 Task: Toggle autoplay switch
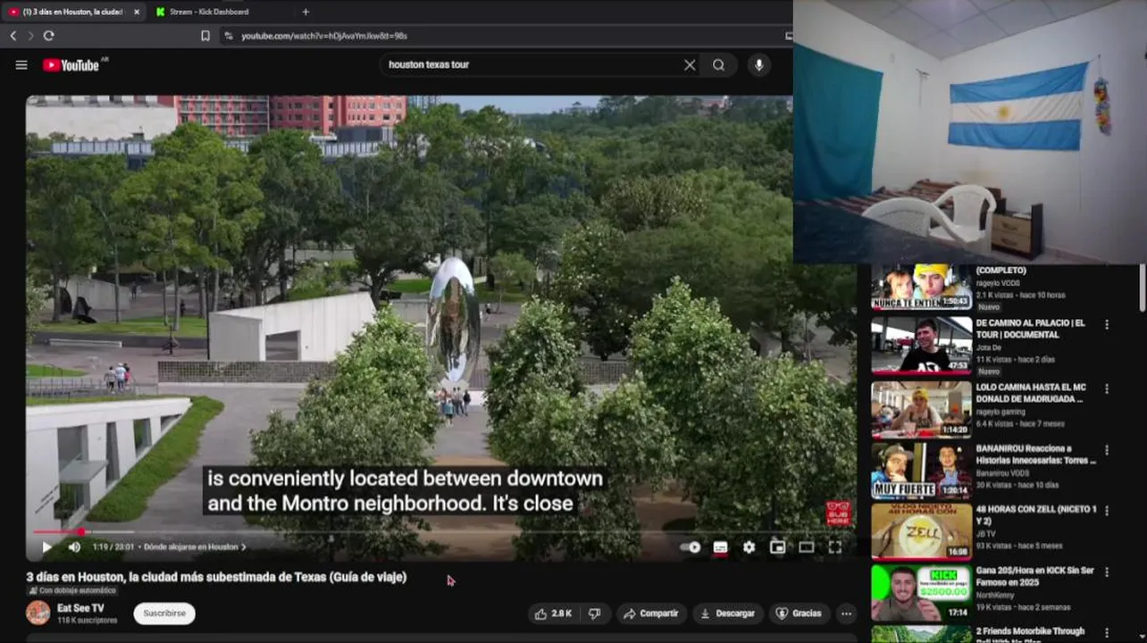(x=691, y=547)
